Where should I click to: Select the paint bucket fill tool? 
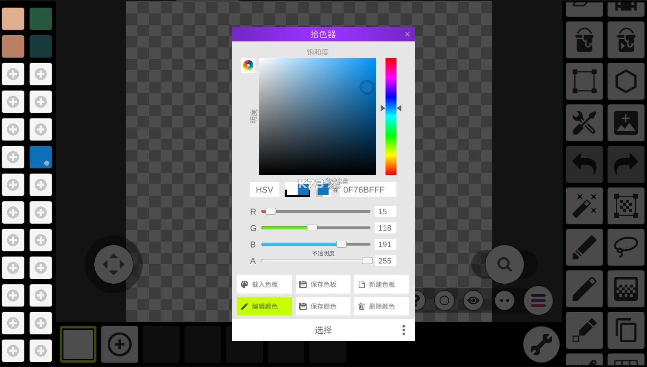pyautogui.click(x=584, y=40)
